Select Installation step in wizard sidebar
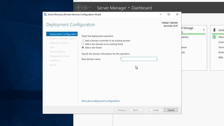Screen dimensions: 224x126 tap(55, 61)
